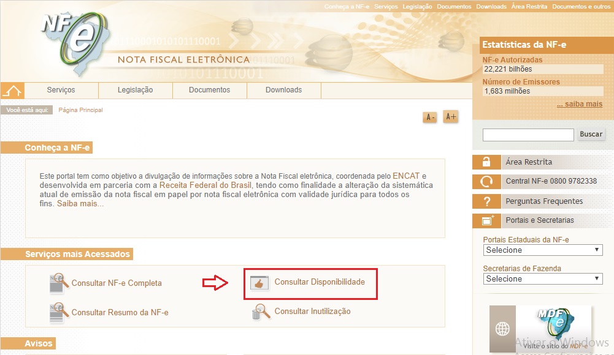
Task: Click the padlock icon for Área Restrita
Action: (x=486, y=162)
